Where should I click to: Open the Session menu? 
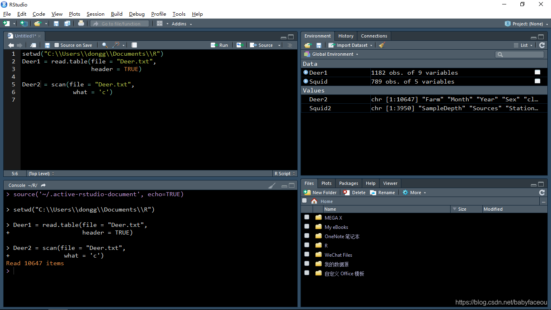tap(95, 14)
